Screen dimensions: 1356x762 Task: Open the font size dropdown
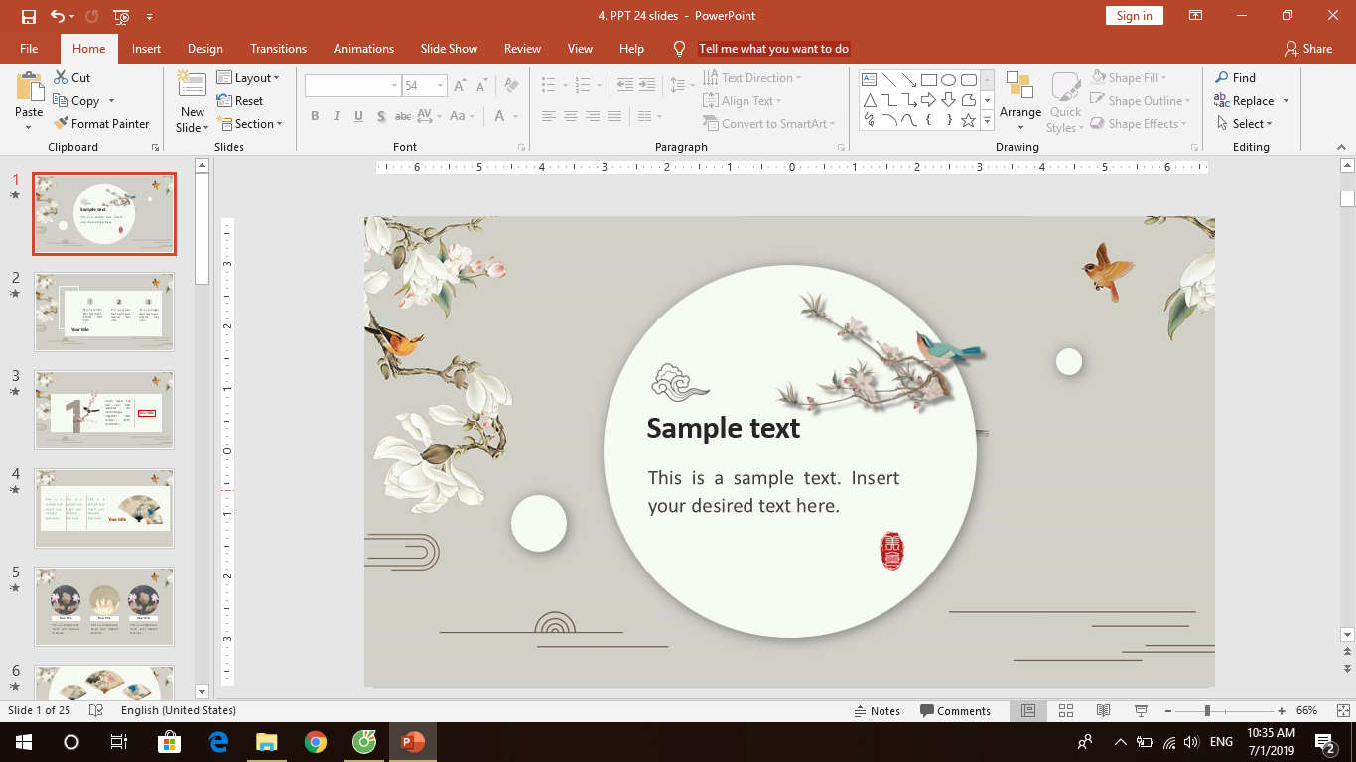point(441,86)
